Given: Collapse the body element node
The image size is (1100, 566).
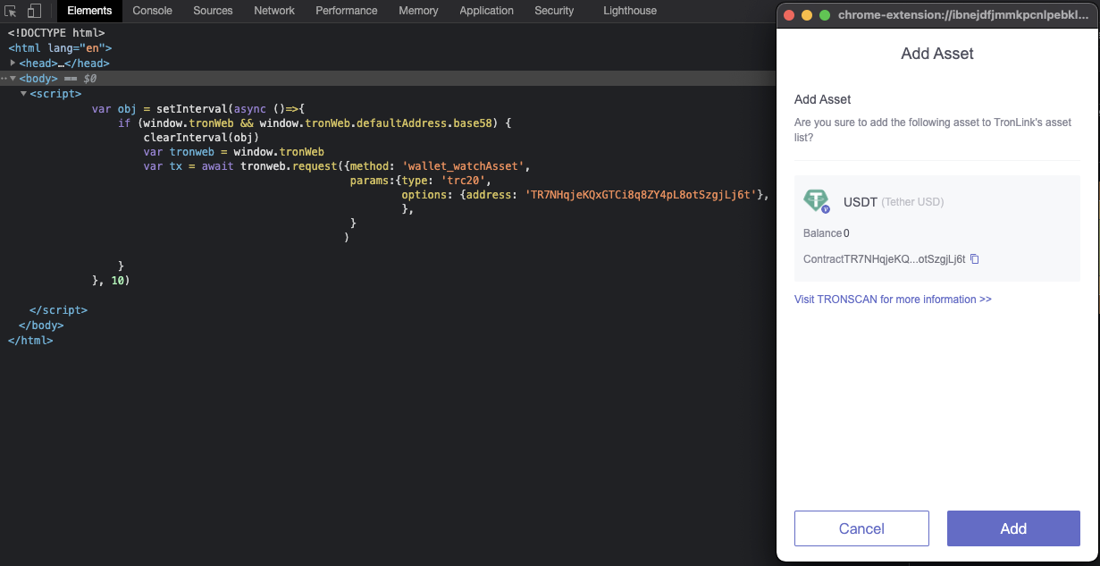Looking at the screenshot, I should 13,79.
